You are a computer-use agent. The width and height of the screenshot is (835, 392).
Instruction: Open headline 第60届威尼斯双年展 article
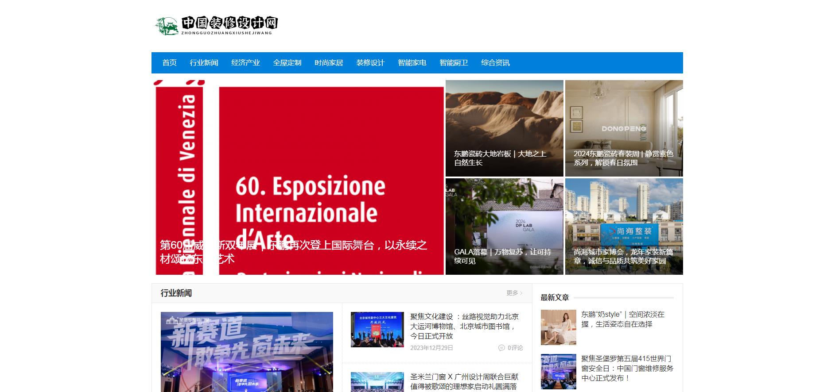click(293, 252)
